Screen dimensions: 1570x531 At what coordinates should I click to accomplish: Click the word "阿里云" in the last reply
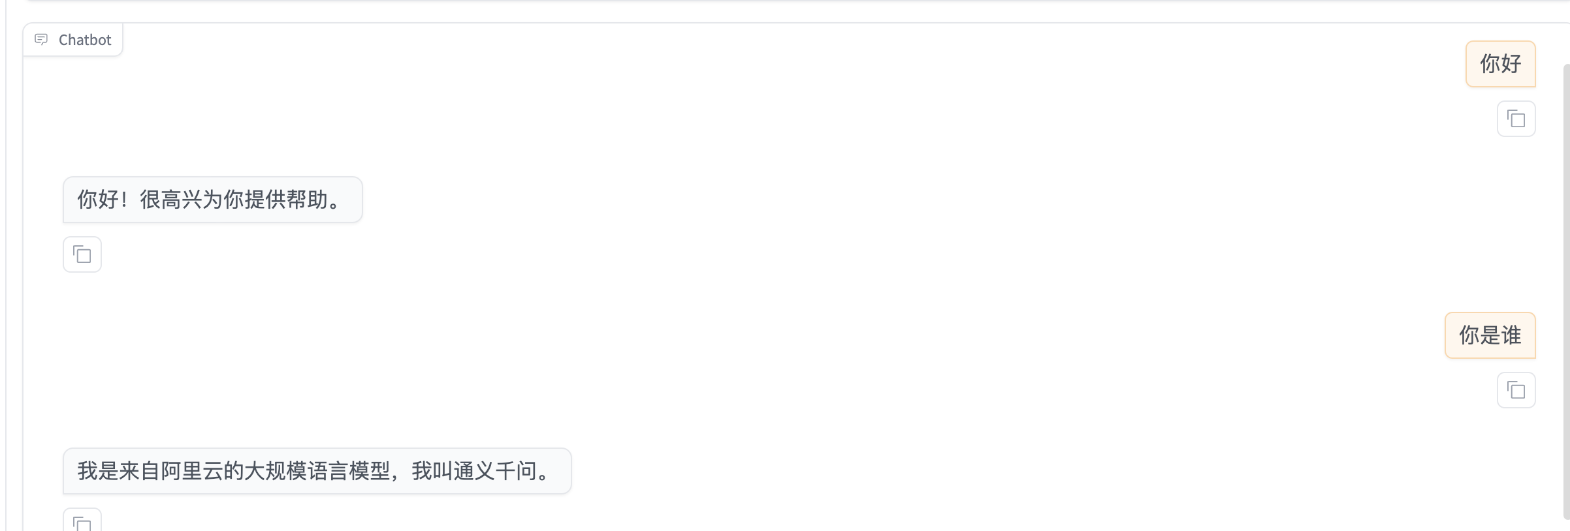(x=191, y=471)
